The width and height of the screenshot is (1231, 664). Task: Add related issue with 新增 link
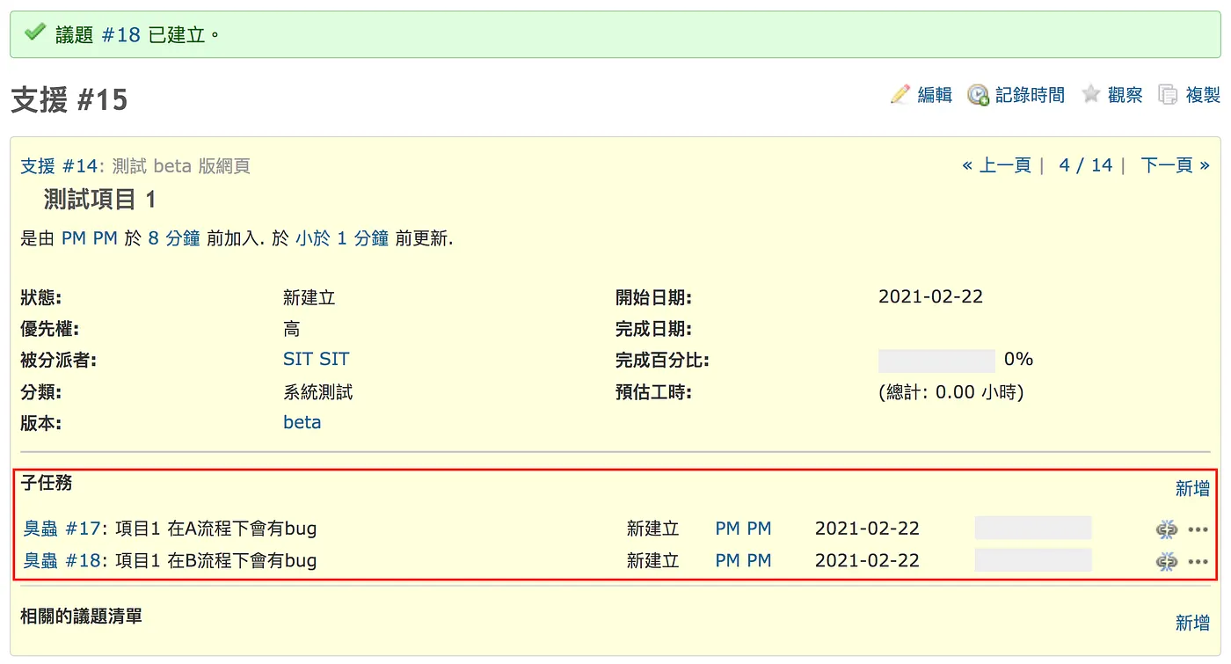click(1192, 623)
